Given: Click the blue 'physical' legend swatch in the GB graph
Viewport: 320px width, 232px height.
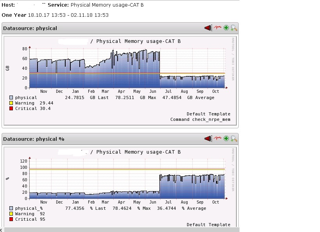Looking at the screenshot, I should 11,97.
